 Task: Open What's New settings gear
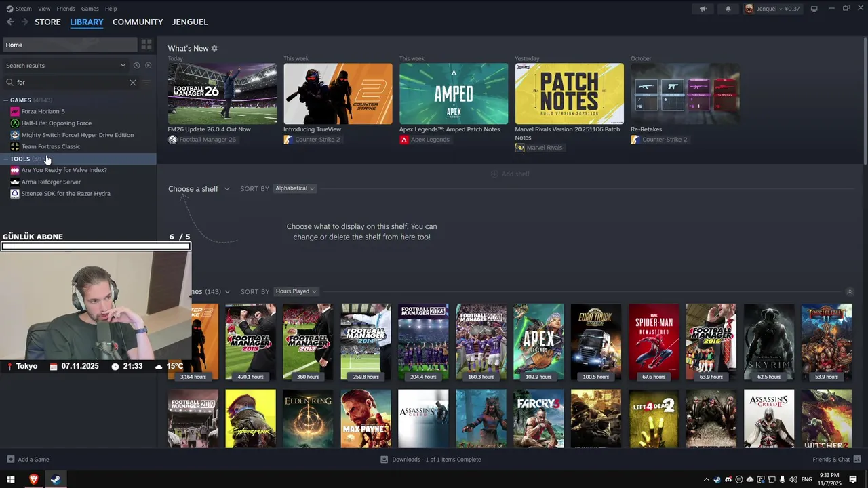214,49
